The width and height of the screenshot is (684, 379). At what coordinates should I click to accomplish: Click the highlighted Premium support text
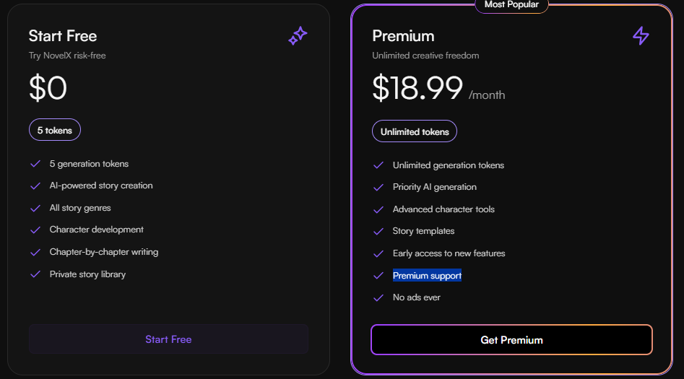[x=427, y=276]
